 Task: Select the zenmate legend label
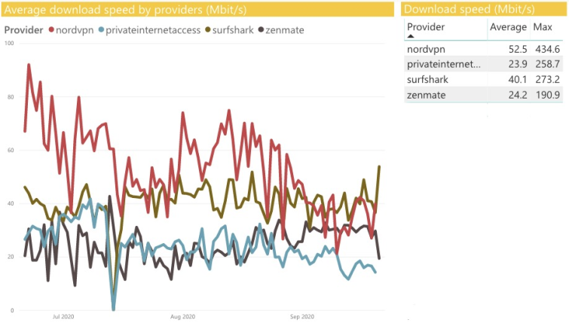point(285,30)
